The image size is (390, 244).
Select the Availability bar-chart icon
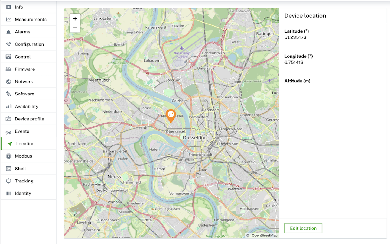coord(8,106)
